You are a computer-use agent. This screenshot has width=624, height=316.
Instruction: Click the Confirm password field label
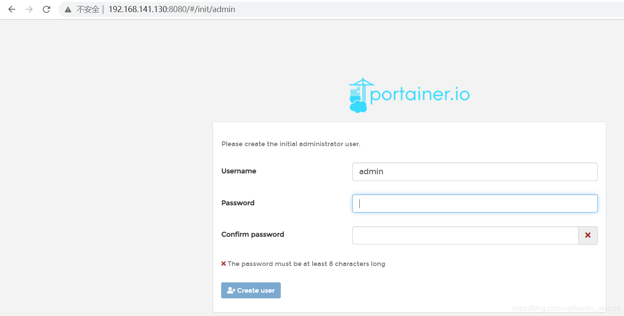coord(253,235)
